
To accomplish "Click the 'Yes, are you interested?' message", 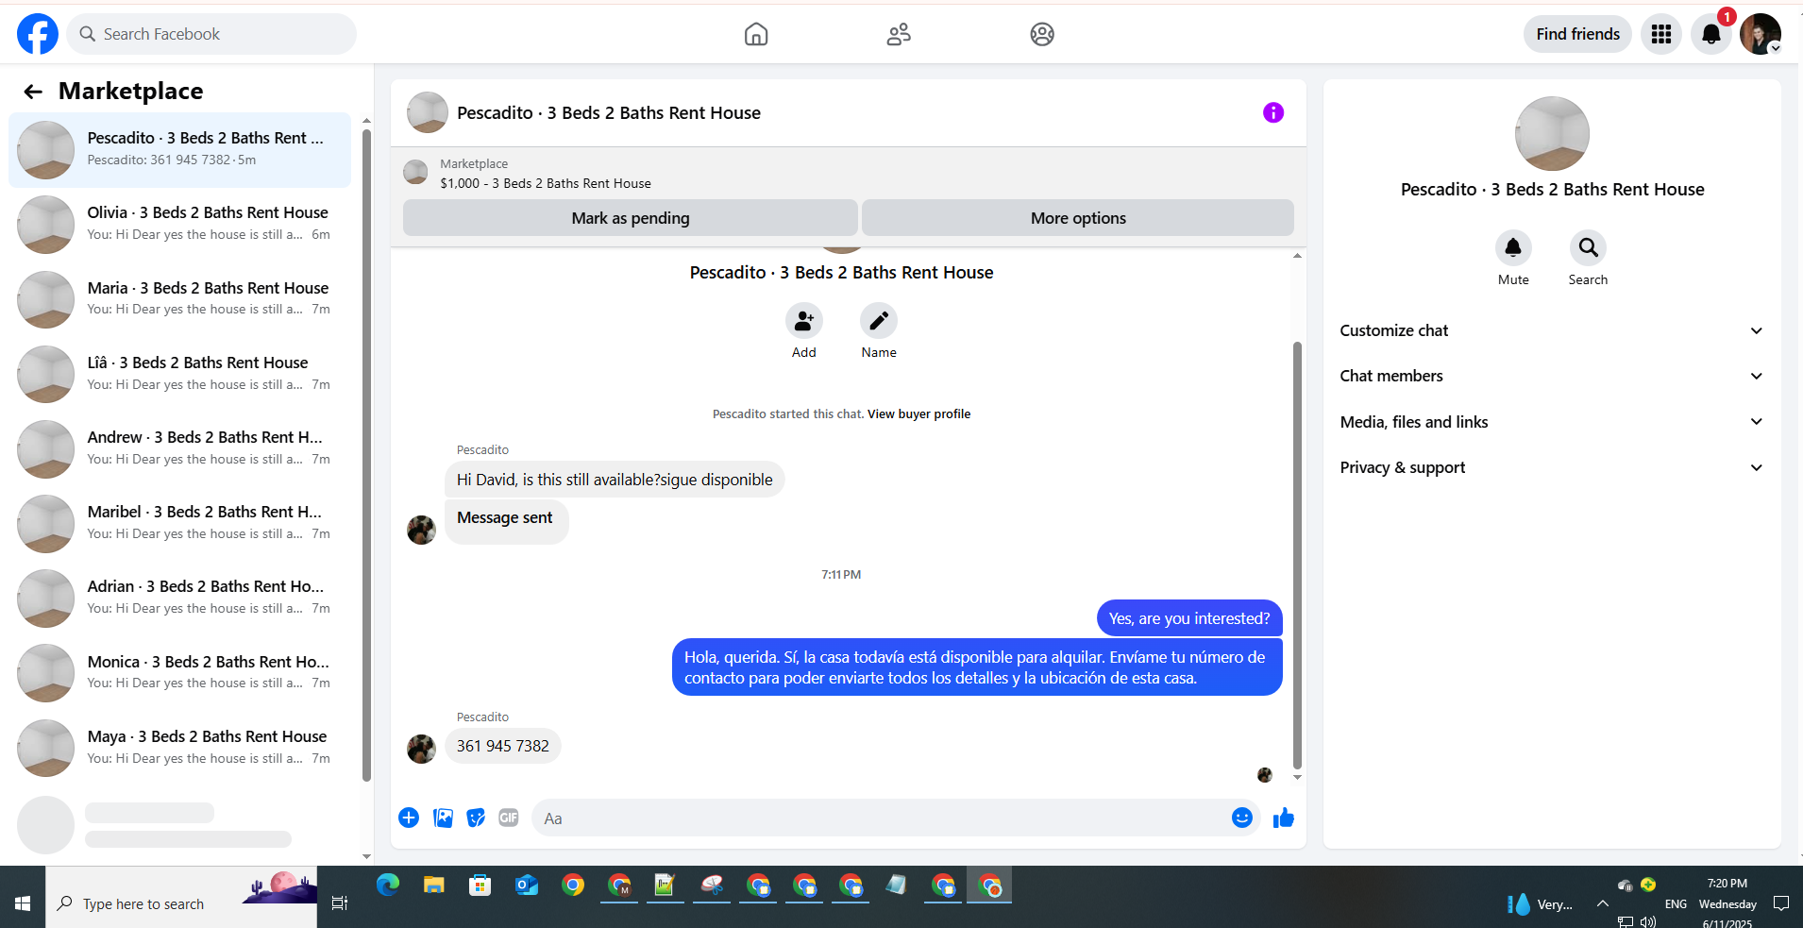I will [1189, 618].
